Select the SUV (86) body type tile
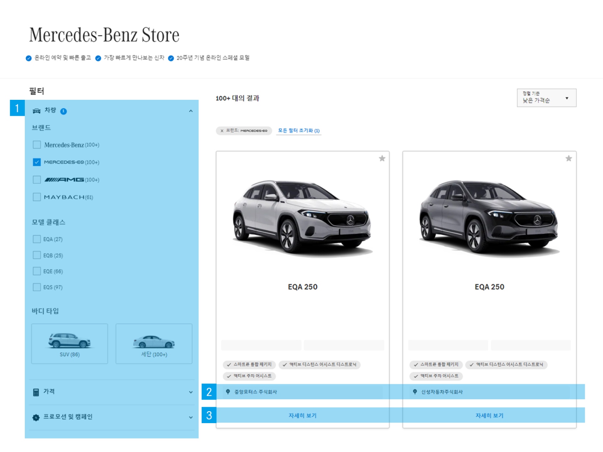Viewport: 603px width, 452px height. coord(69,344)
